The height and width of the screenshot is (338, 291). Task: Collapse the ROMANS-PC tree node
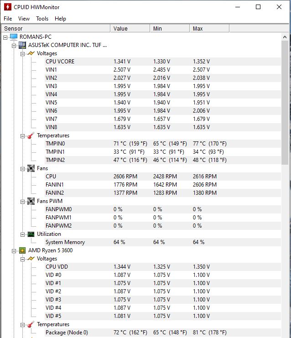pyautogui.click(x=5, y=37)
